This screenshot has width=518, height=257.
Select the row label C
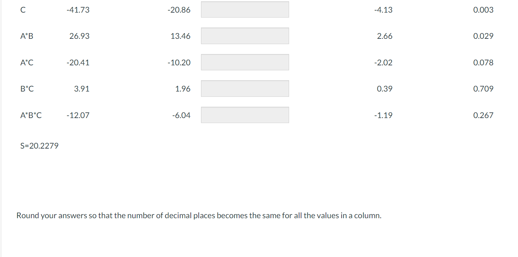[23, 10]
